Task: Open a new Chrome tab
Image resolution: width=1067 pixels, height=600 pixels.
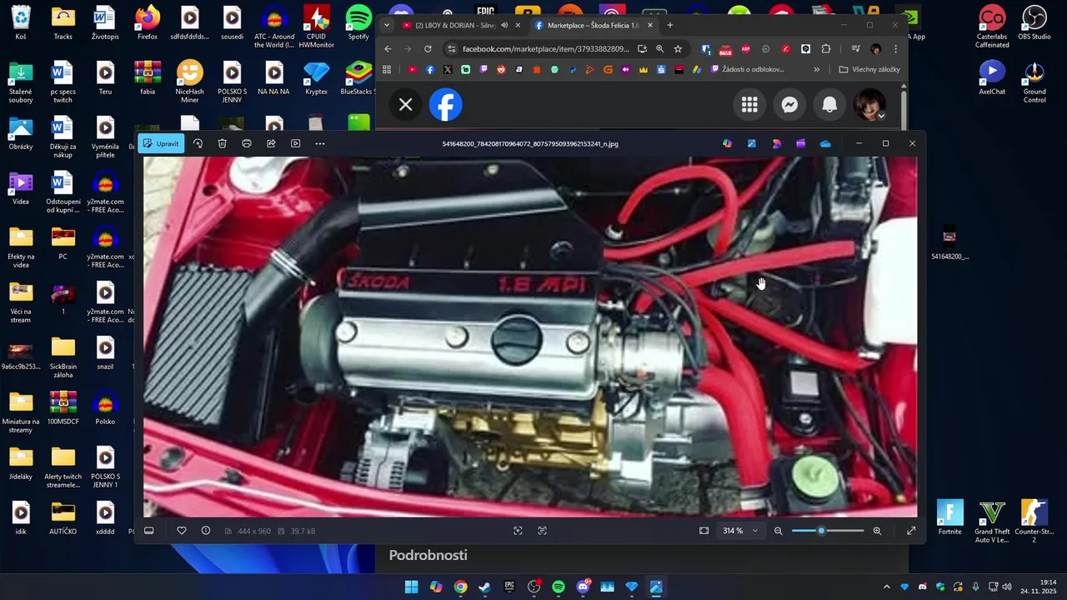Action: (670, 25)
